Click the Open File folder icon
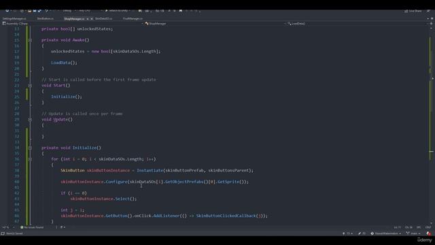This screenshot has width=435, height=245. (29, 11)
